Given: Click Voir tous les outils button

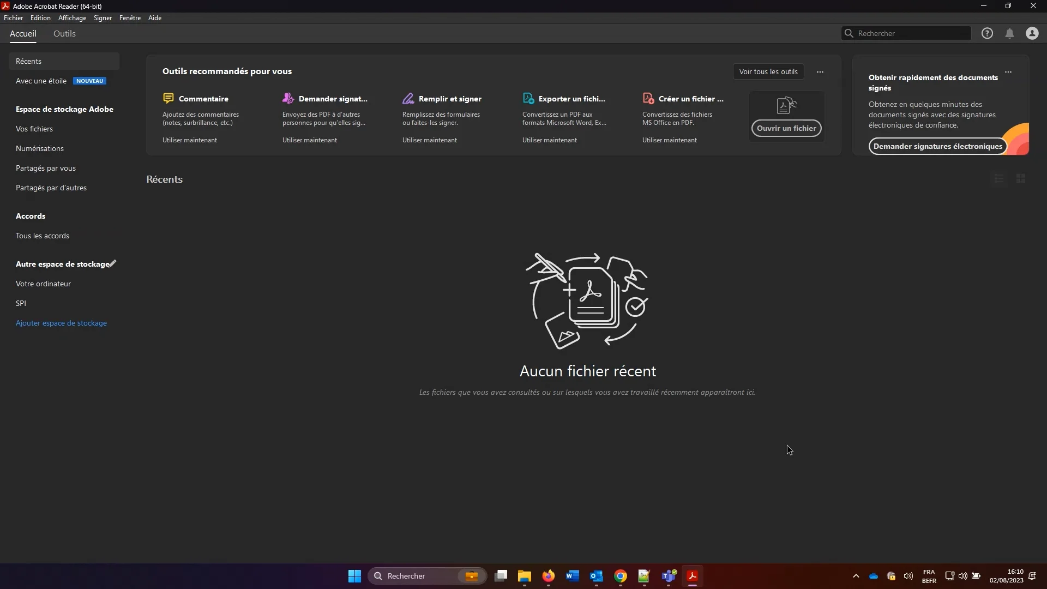Looking at the screenshot, I should [x=768, y=71].
